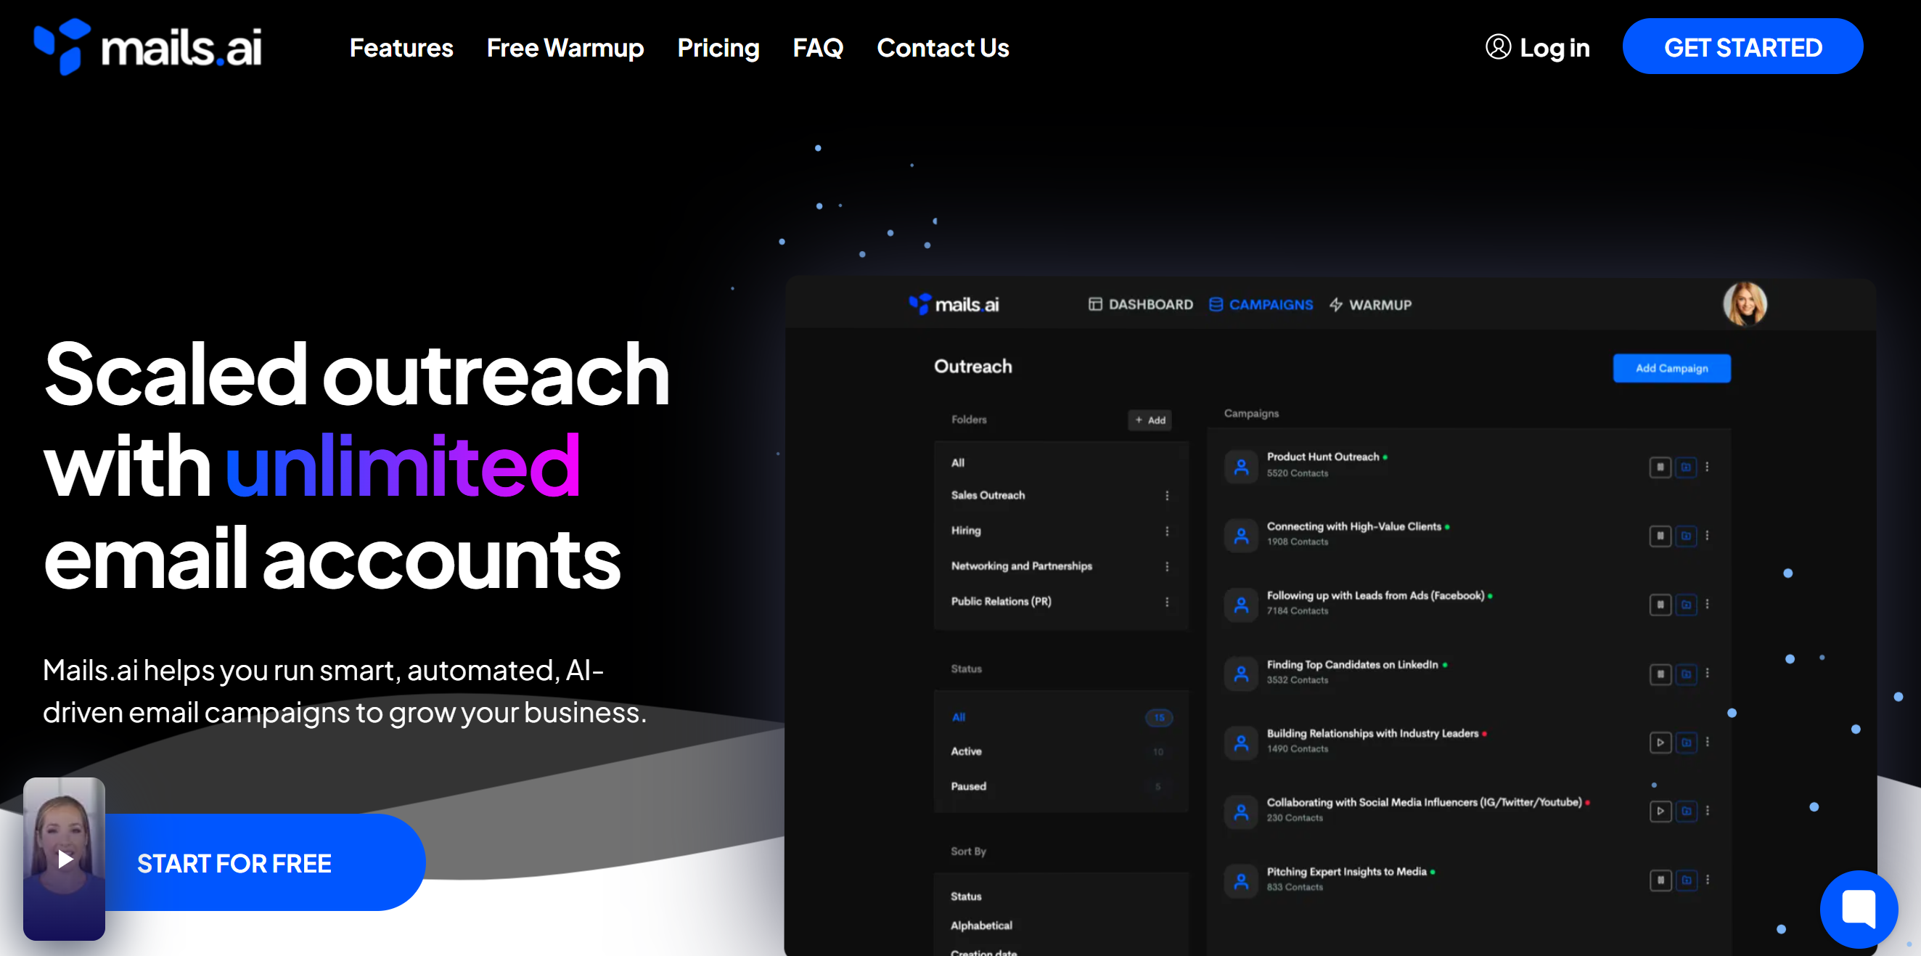Sort campaigns by Status

966,896
